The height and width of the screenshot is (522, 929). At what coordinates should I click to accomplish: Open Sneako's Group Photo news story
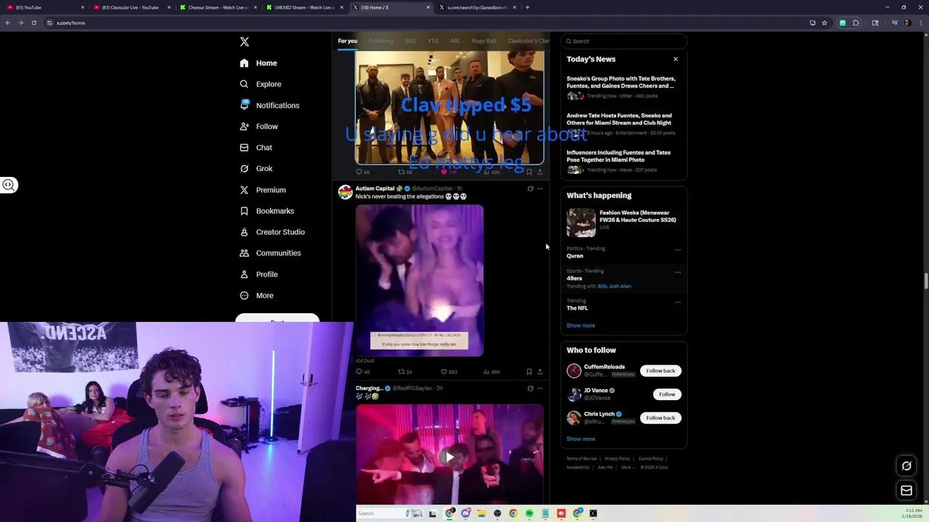(x=623, y=87)
